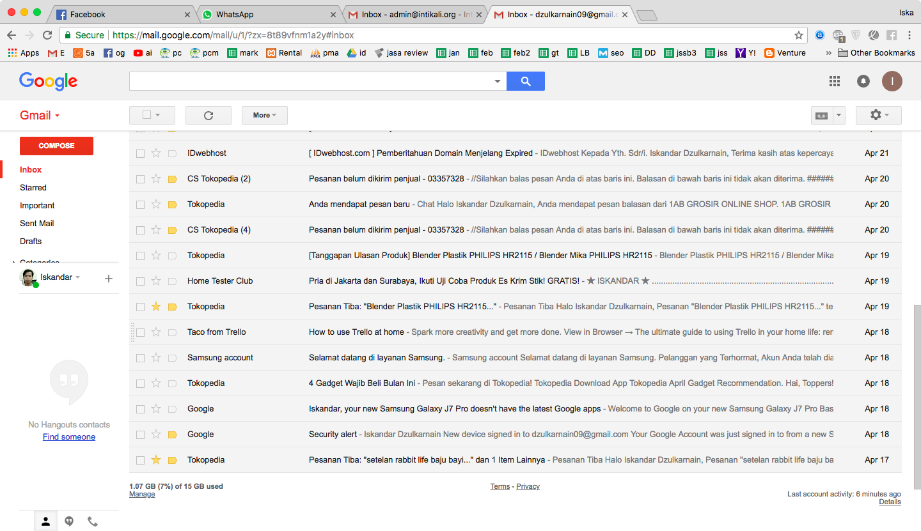Image resolution: width=921 pixels, height=531 pixels.
Task: Open the account avatar with letter I
Action: click(892, 81)
